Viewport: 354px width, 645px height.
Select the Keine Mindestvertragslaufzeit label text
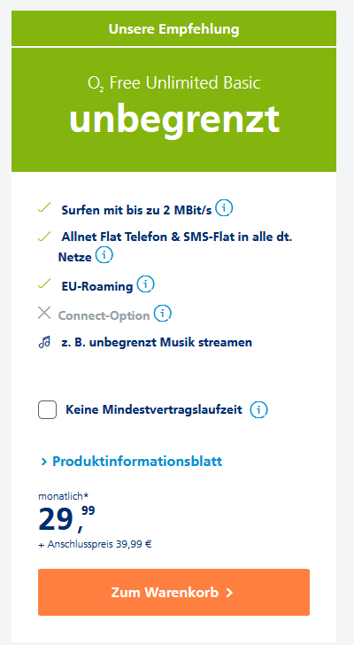click(154, 410)
